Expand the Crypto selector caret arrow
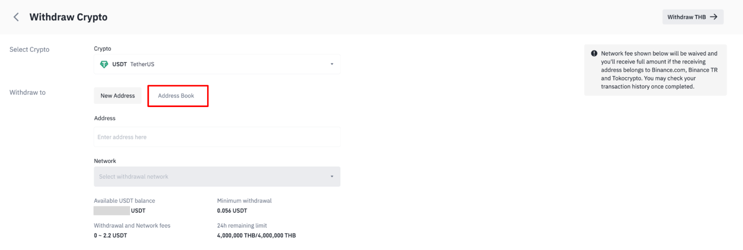743x250 pixels. (332, 64)
